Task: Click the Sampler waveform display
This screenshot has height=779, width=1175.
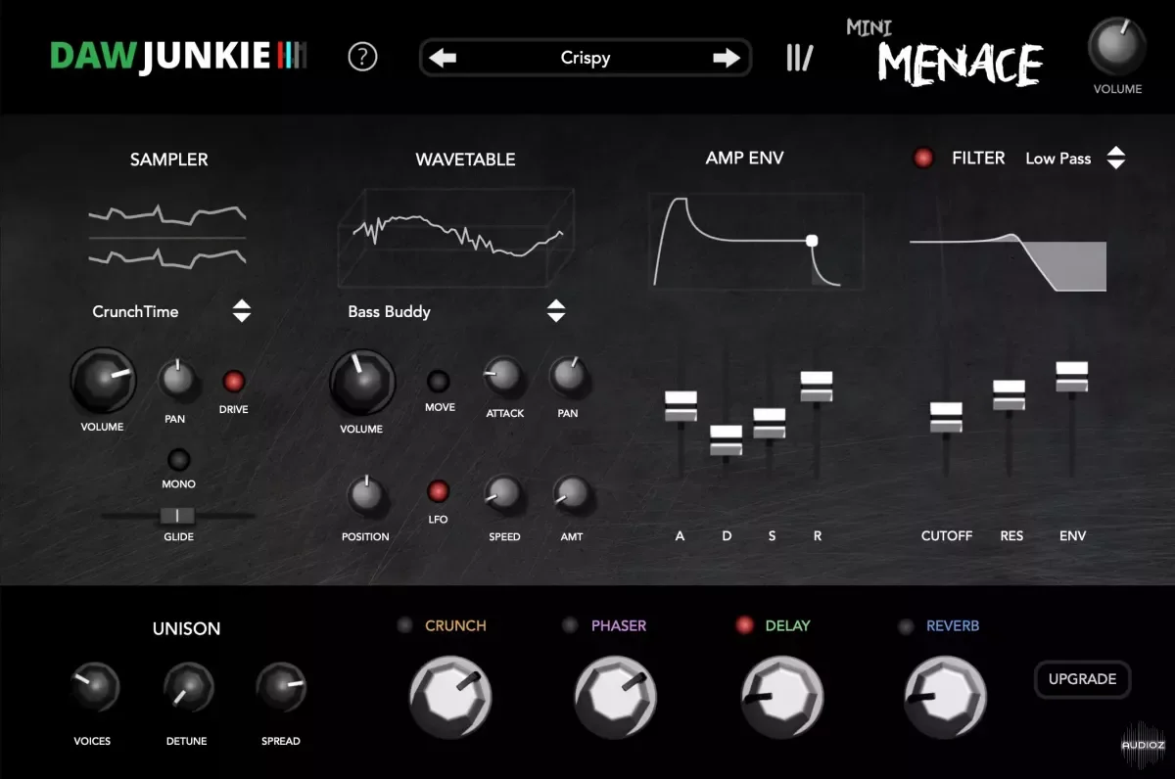Action: coord(167,236)
